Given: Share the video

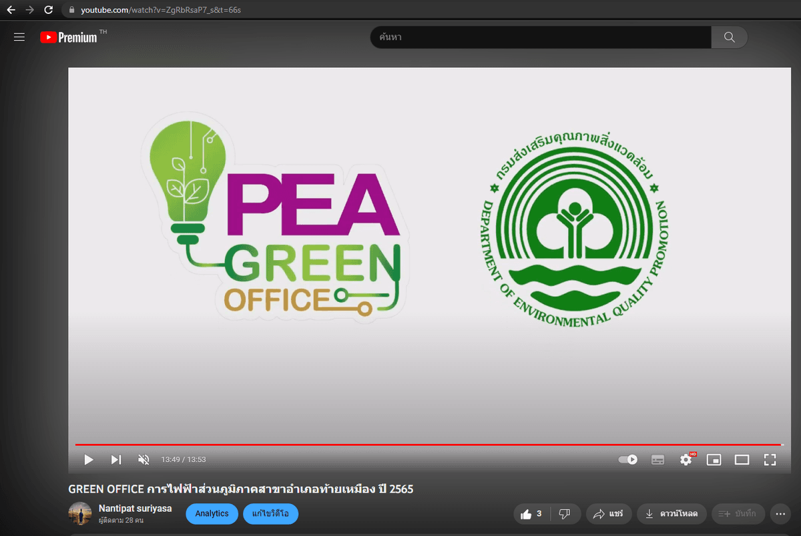Looking at the screenshot, I should coord(608,513).
